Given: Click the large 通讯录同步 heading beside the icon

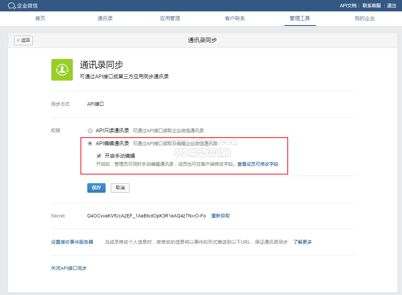Looking at the screenshot, I should 101,65.
